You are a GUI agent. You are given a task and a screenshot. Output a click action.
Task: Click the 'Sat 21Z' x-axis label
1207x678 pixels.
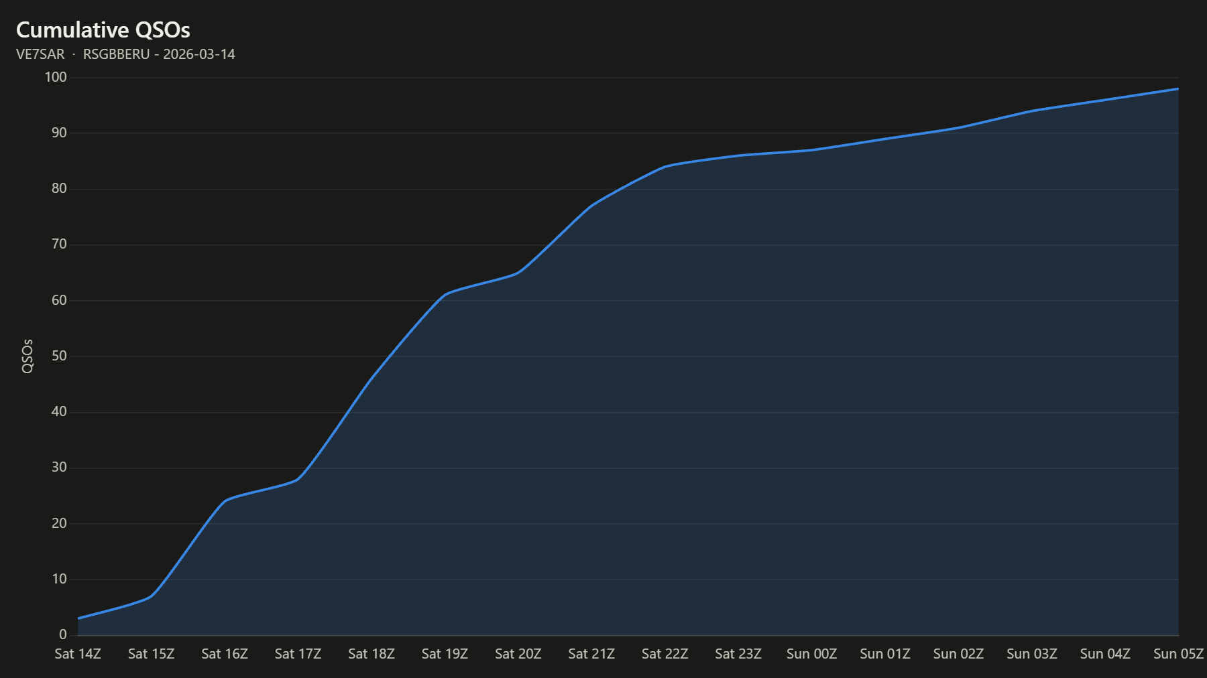click(591, 654)
